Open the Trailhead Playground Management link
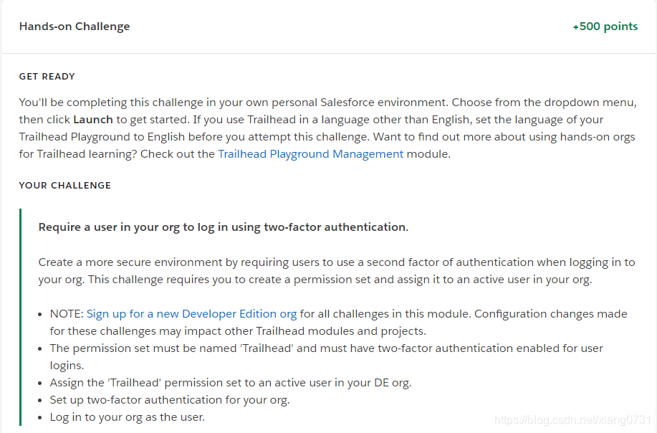Viewport: 657px width, 433px height. [310, 153]
